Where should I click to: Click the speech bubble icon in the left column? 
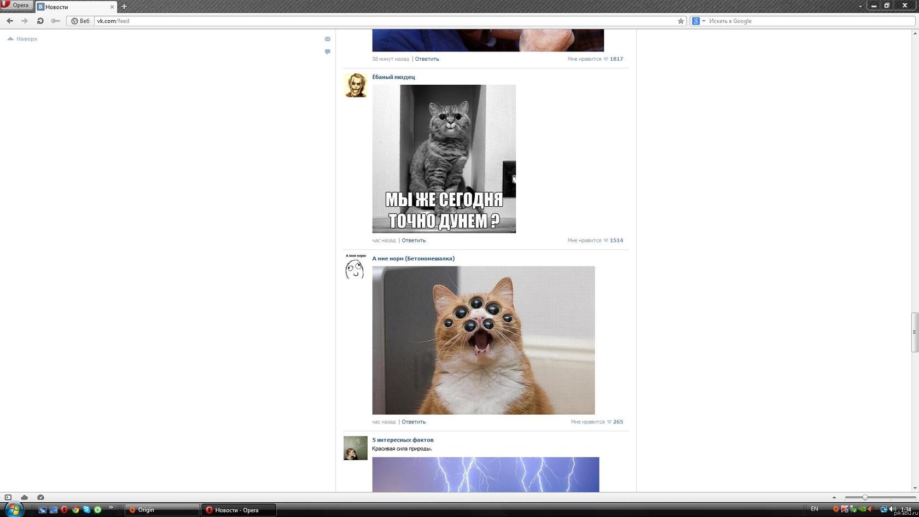click(x=328, y=51)
